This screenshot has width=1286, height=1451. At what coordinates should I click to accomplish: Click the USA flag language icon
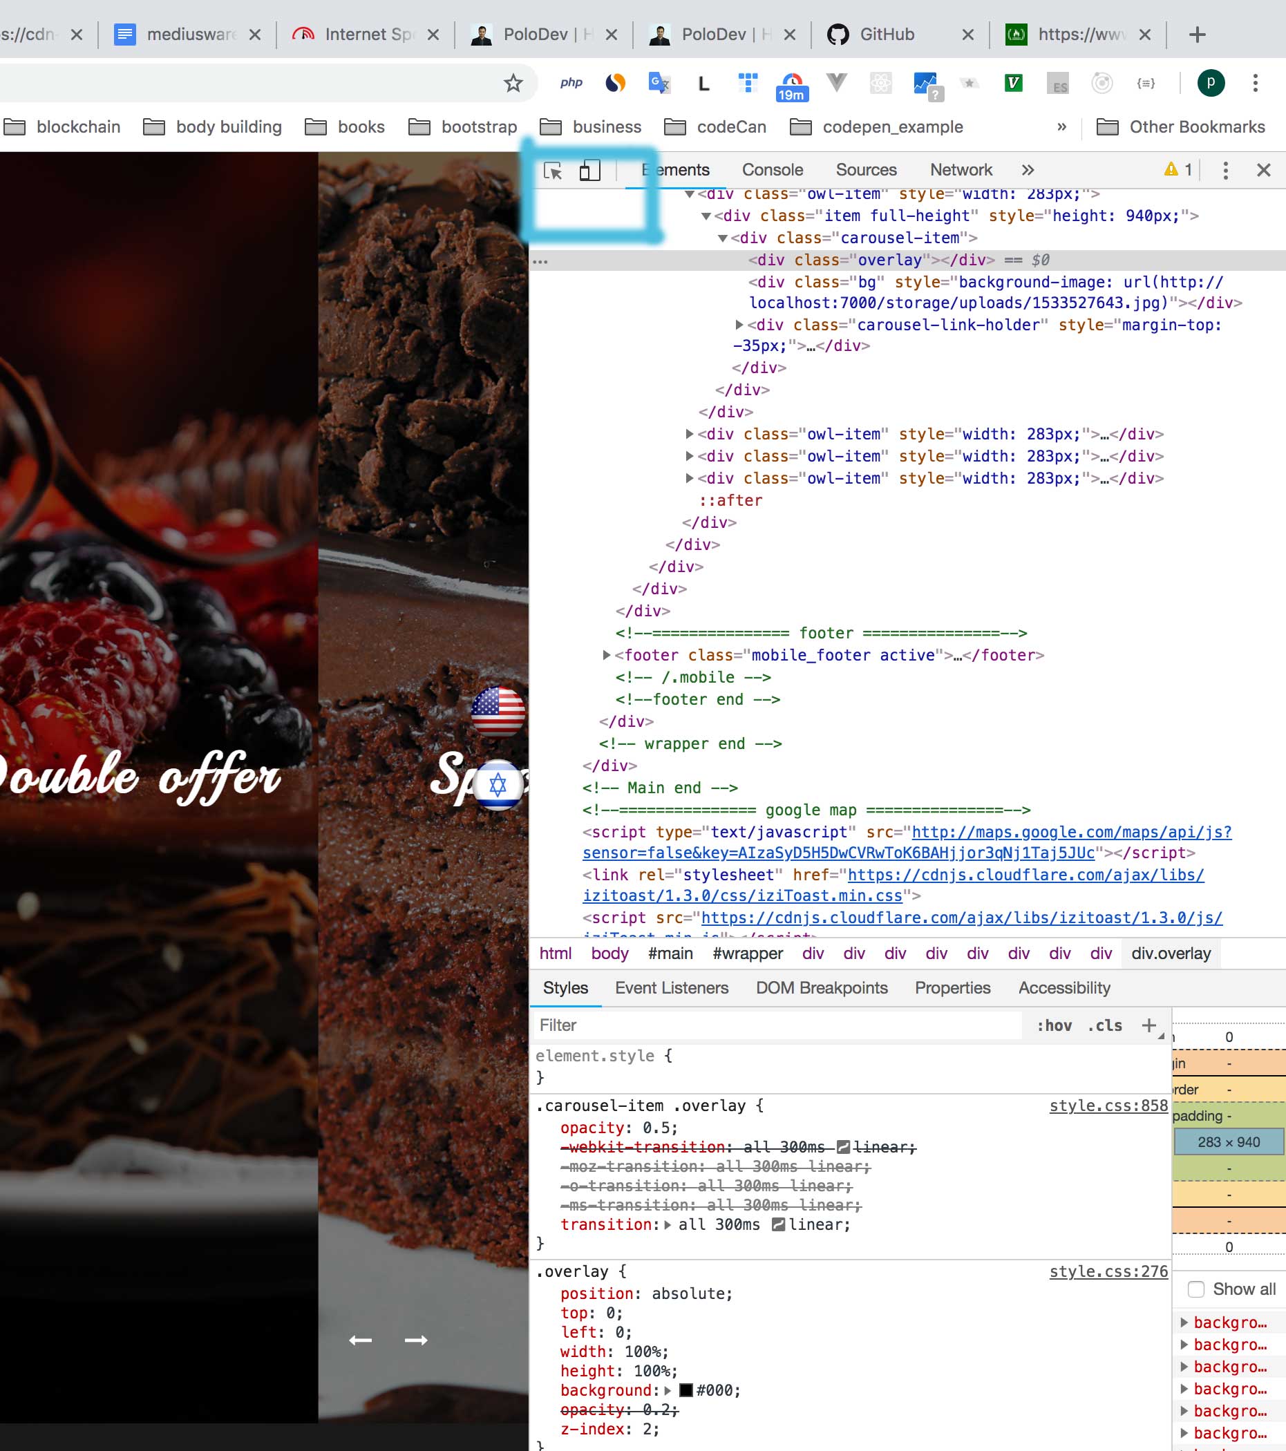pyautogui.click(x=498, y=711)
